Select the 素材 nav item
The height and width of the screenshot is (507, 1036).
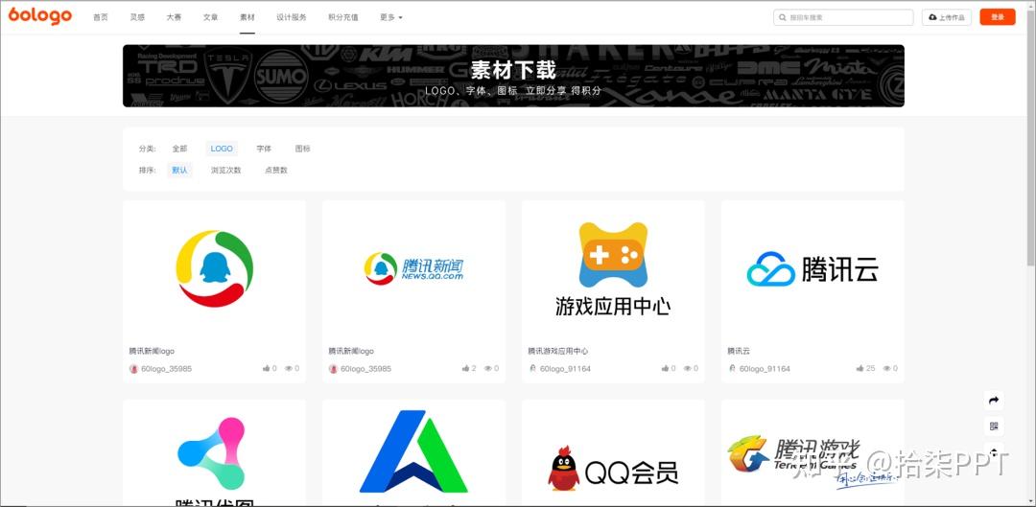247,17
